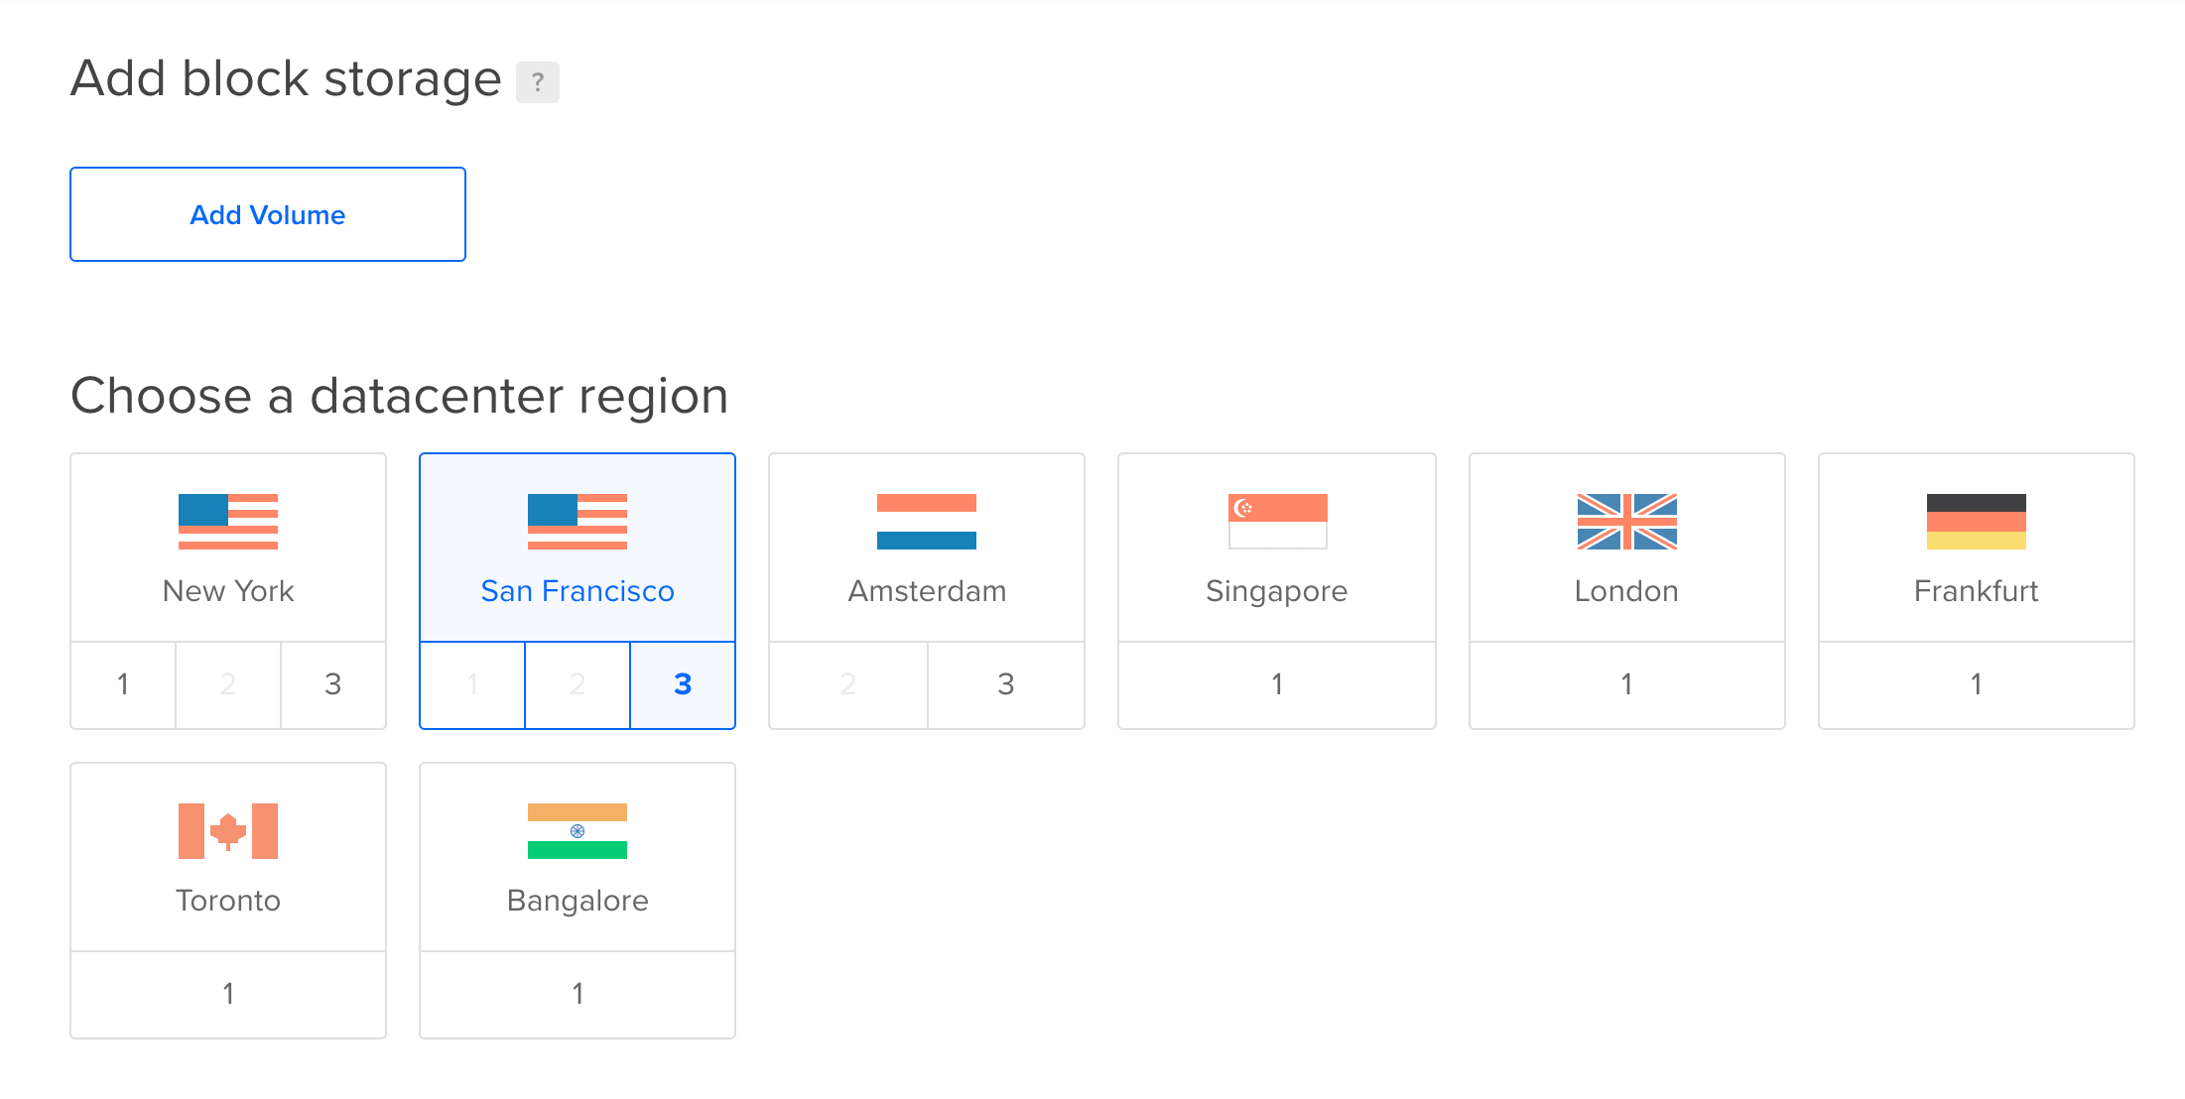The height and width of the screenshot is (1099, 2185).
Task: Select datacenter 2 under San Francisco
Action: [x=577, y=683]
